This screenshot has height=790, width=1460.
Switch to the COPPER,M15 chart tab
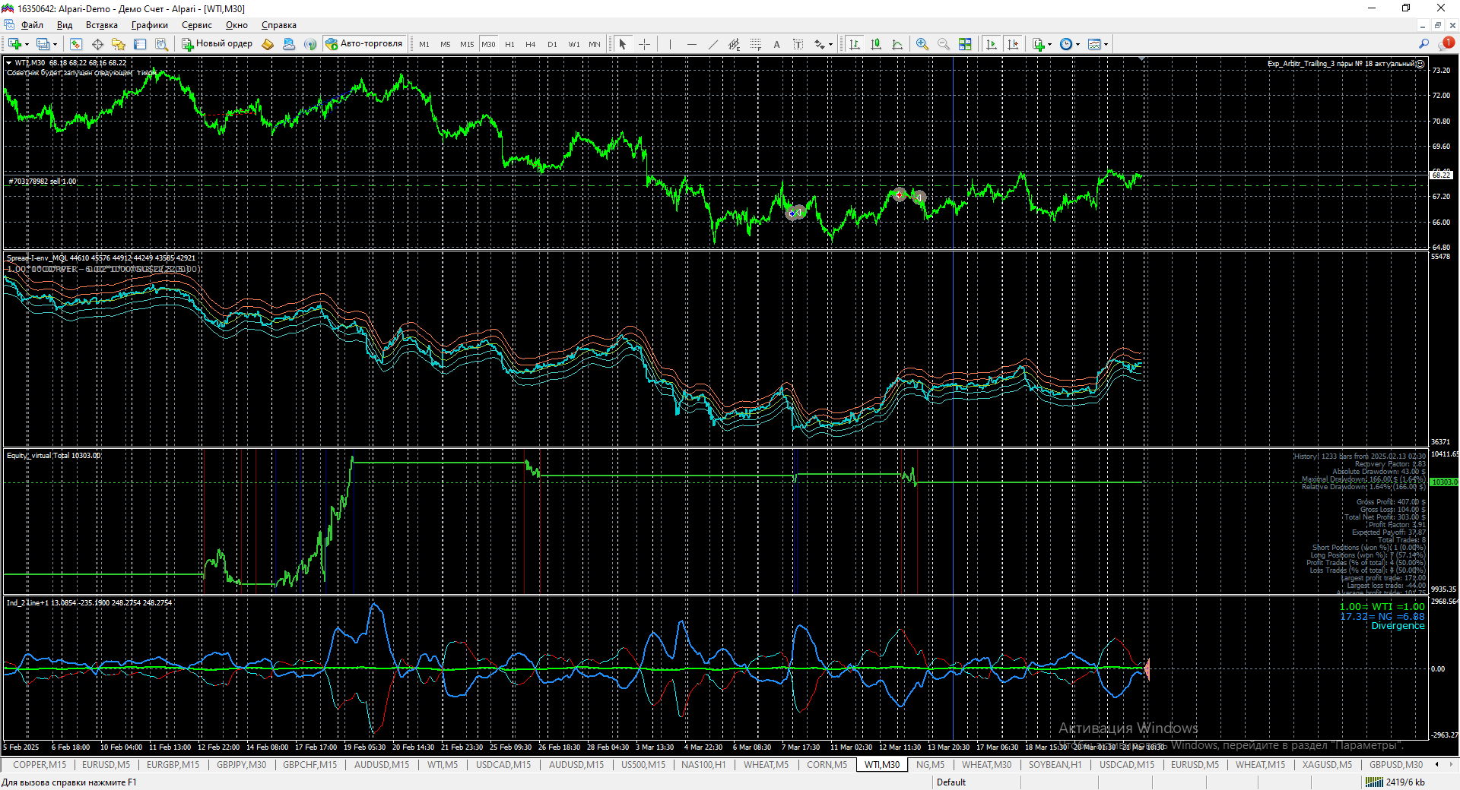coord(40,765)
